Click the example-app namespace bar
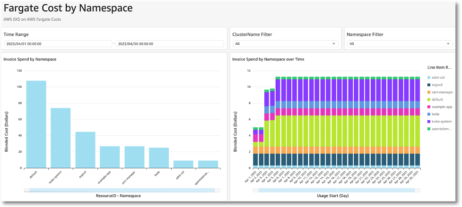This screenshot has height=207, width=462. point(110,157)
